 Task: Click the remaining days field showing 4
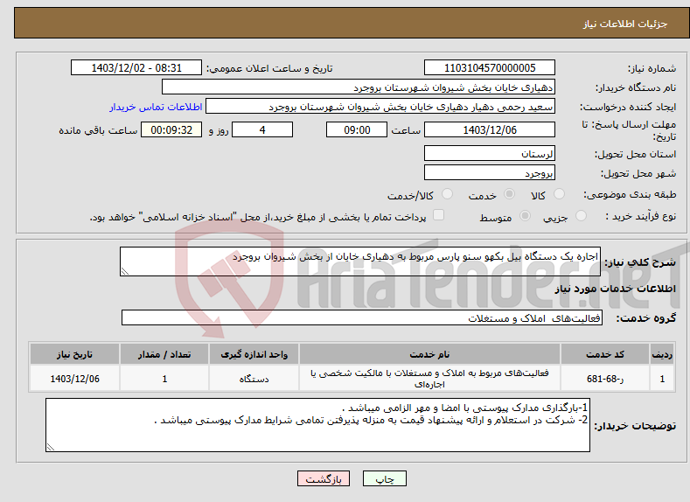click(x=262, y=129)
